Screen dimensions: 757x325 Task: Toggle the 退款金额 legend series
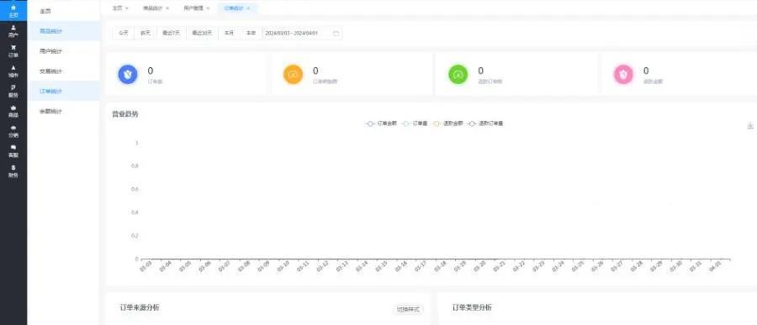tap(448, 123)
